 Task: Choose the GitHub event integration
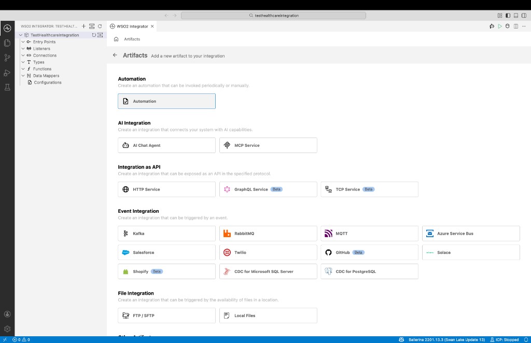pyautogui.click(x=369, y=252)
